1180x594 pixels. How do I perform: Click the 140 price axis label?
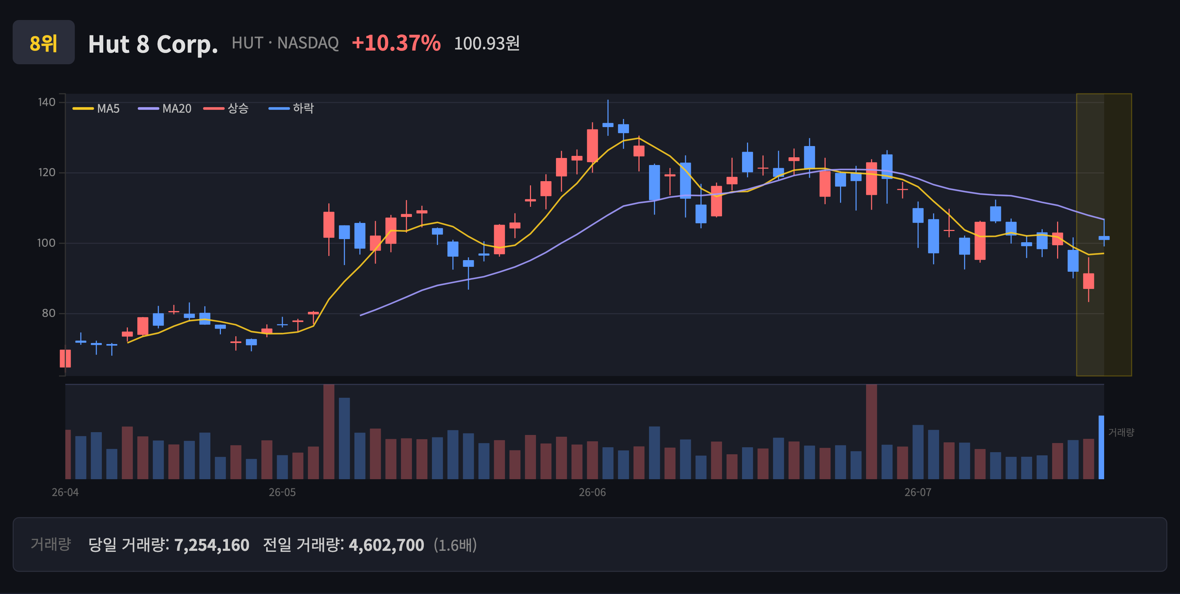point(47,102)
